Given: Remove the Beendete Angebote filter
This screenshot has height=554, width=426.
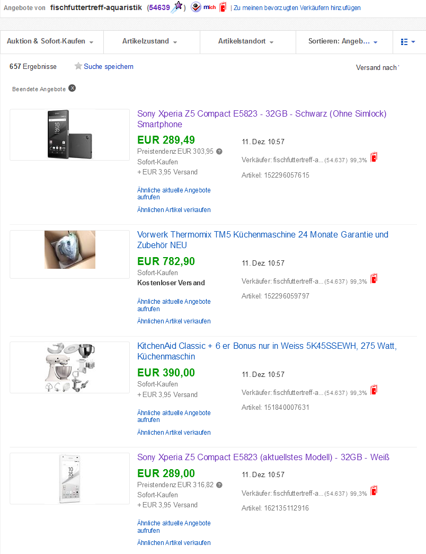Looking at the screenshot, I should tap(72, 89).
